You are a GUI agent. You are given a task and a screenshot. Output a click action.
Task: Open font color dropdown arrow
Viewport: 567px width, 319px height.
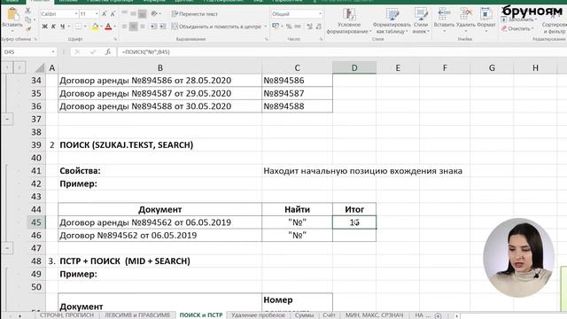pos(114,27)
